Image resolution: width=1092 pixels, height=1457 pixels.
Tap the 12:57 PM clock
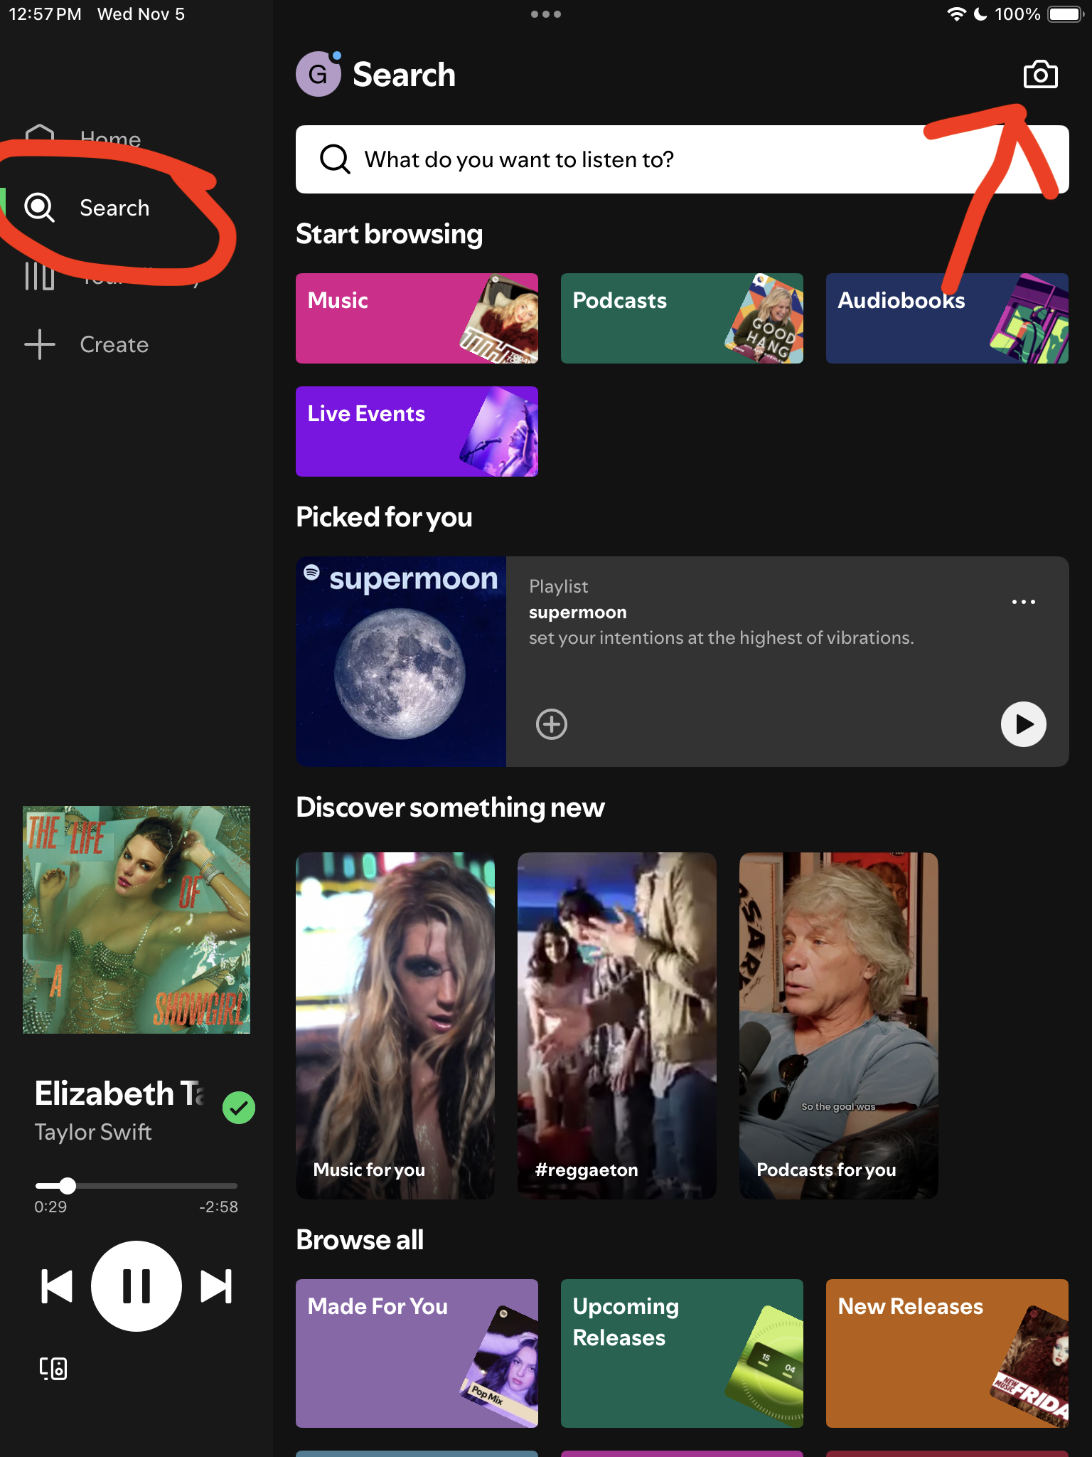tap(45, 14)
